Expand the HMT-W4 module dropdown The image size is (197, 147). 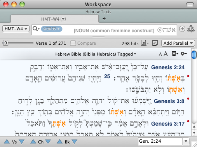[x=16, y=29]
